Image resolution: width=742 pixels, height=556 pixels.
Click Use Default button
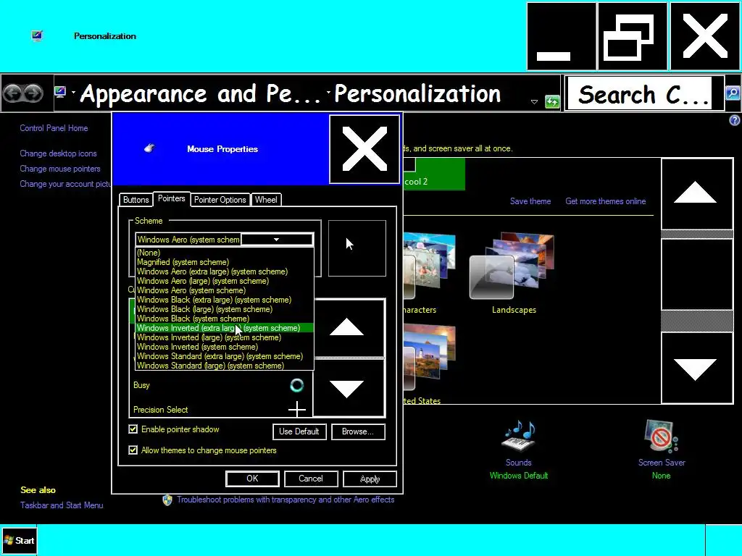coord(299,431)
